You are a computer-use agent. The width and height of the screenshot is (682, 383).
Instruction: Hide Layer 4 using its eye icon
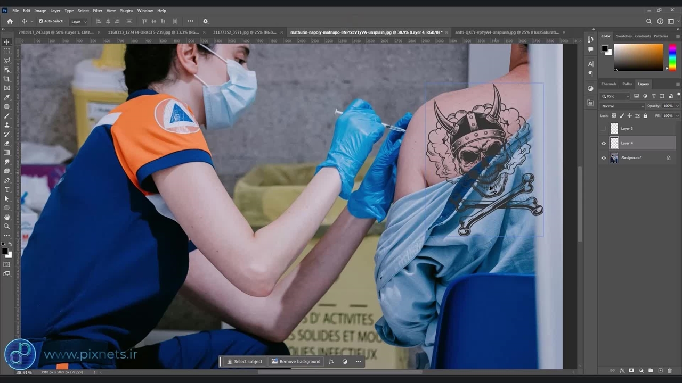tap(604, 143)
